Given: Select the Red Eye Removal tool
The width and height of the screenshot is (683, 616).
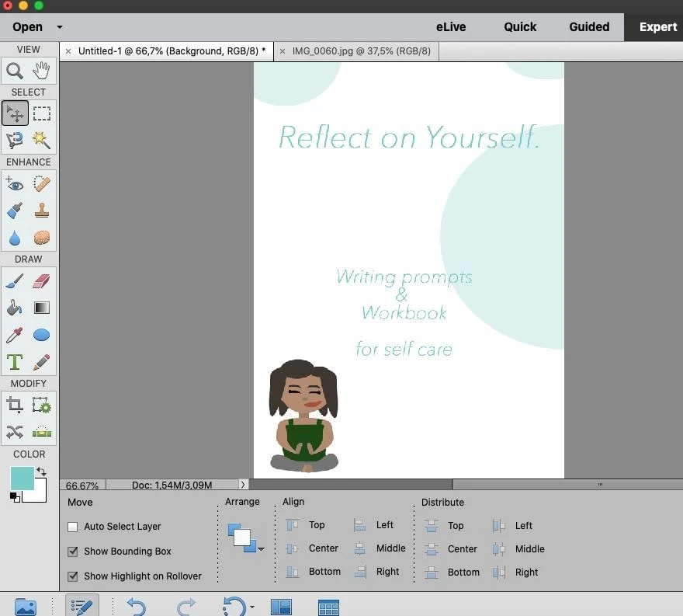Looking at the screenshot, I should (15, 184).
